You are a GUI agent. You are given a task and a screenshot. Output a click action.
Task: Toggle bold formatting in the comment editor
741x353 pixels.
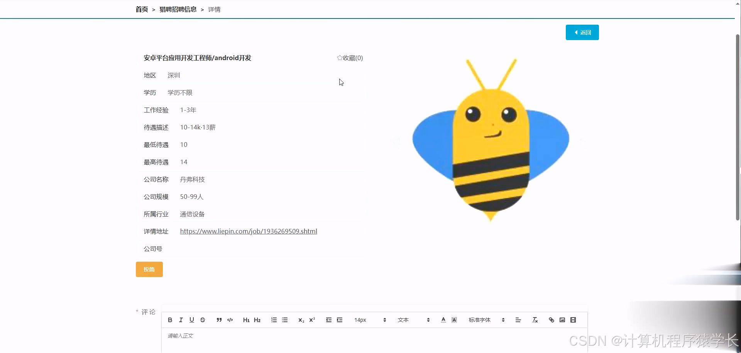(170, 320)
